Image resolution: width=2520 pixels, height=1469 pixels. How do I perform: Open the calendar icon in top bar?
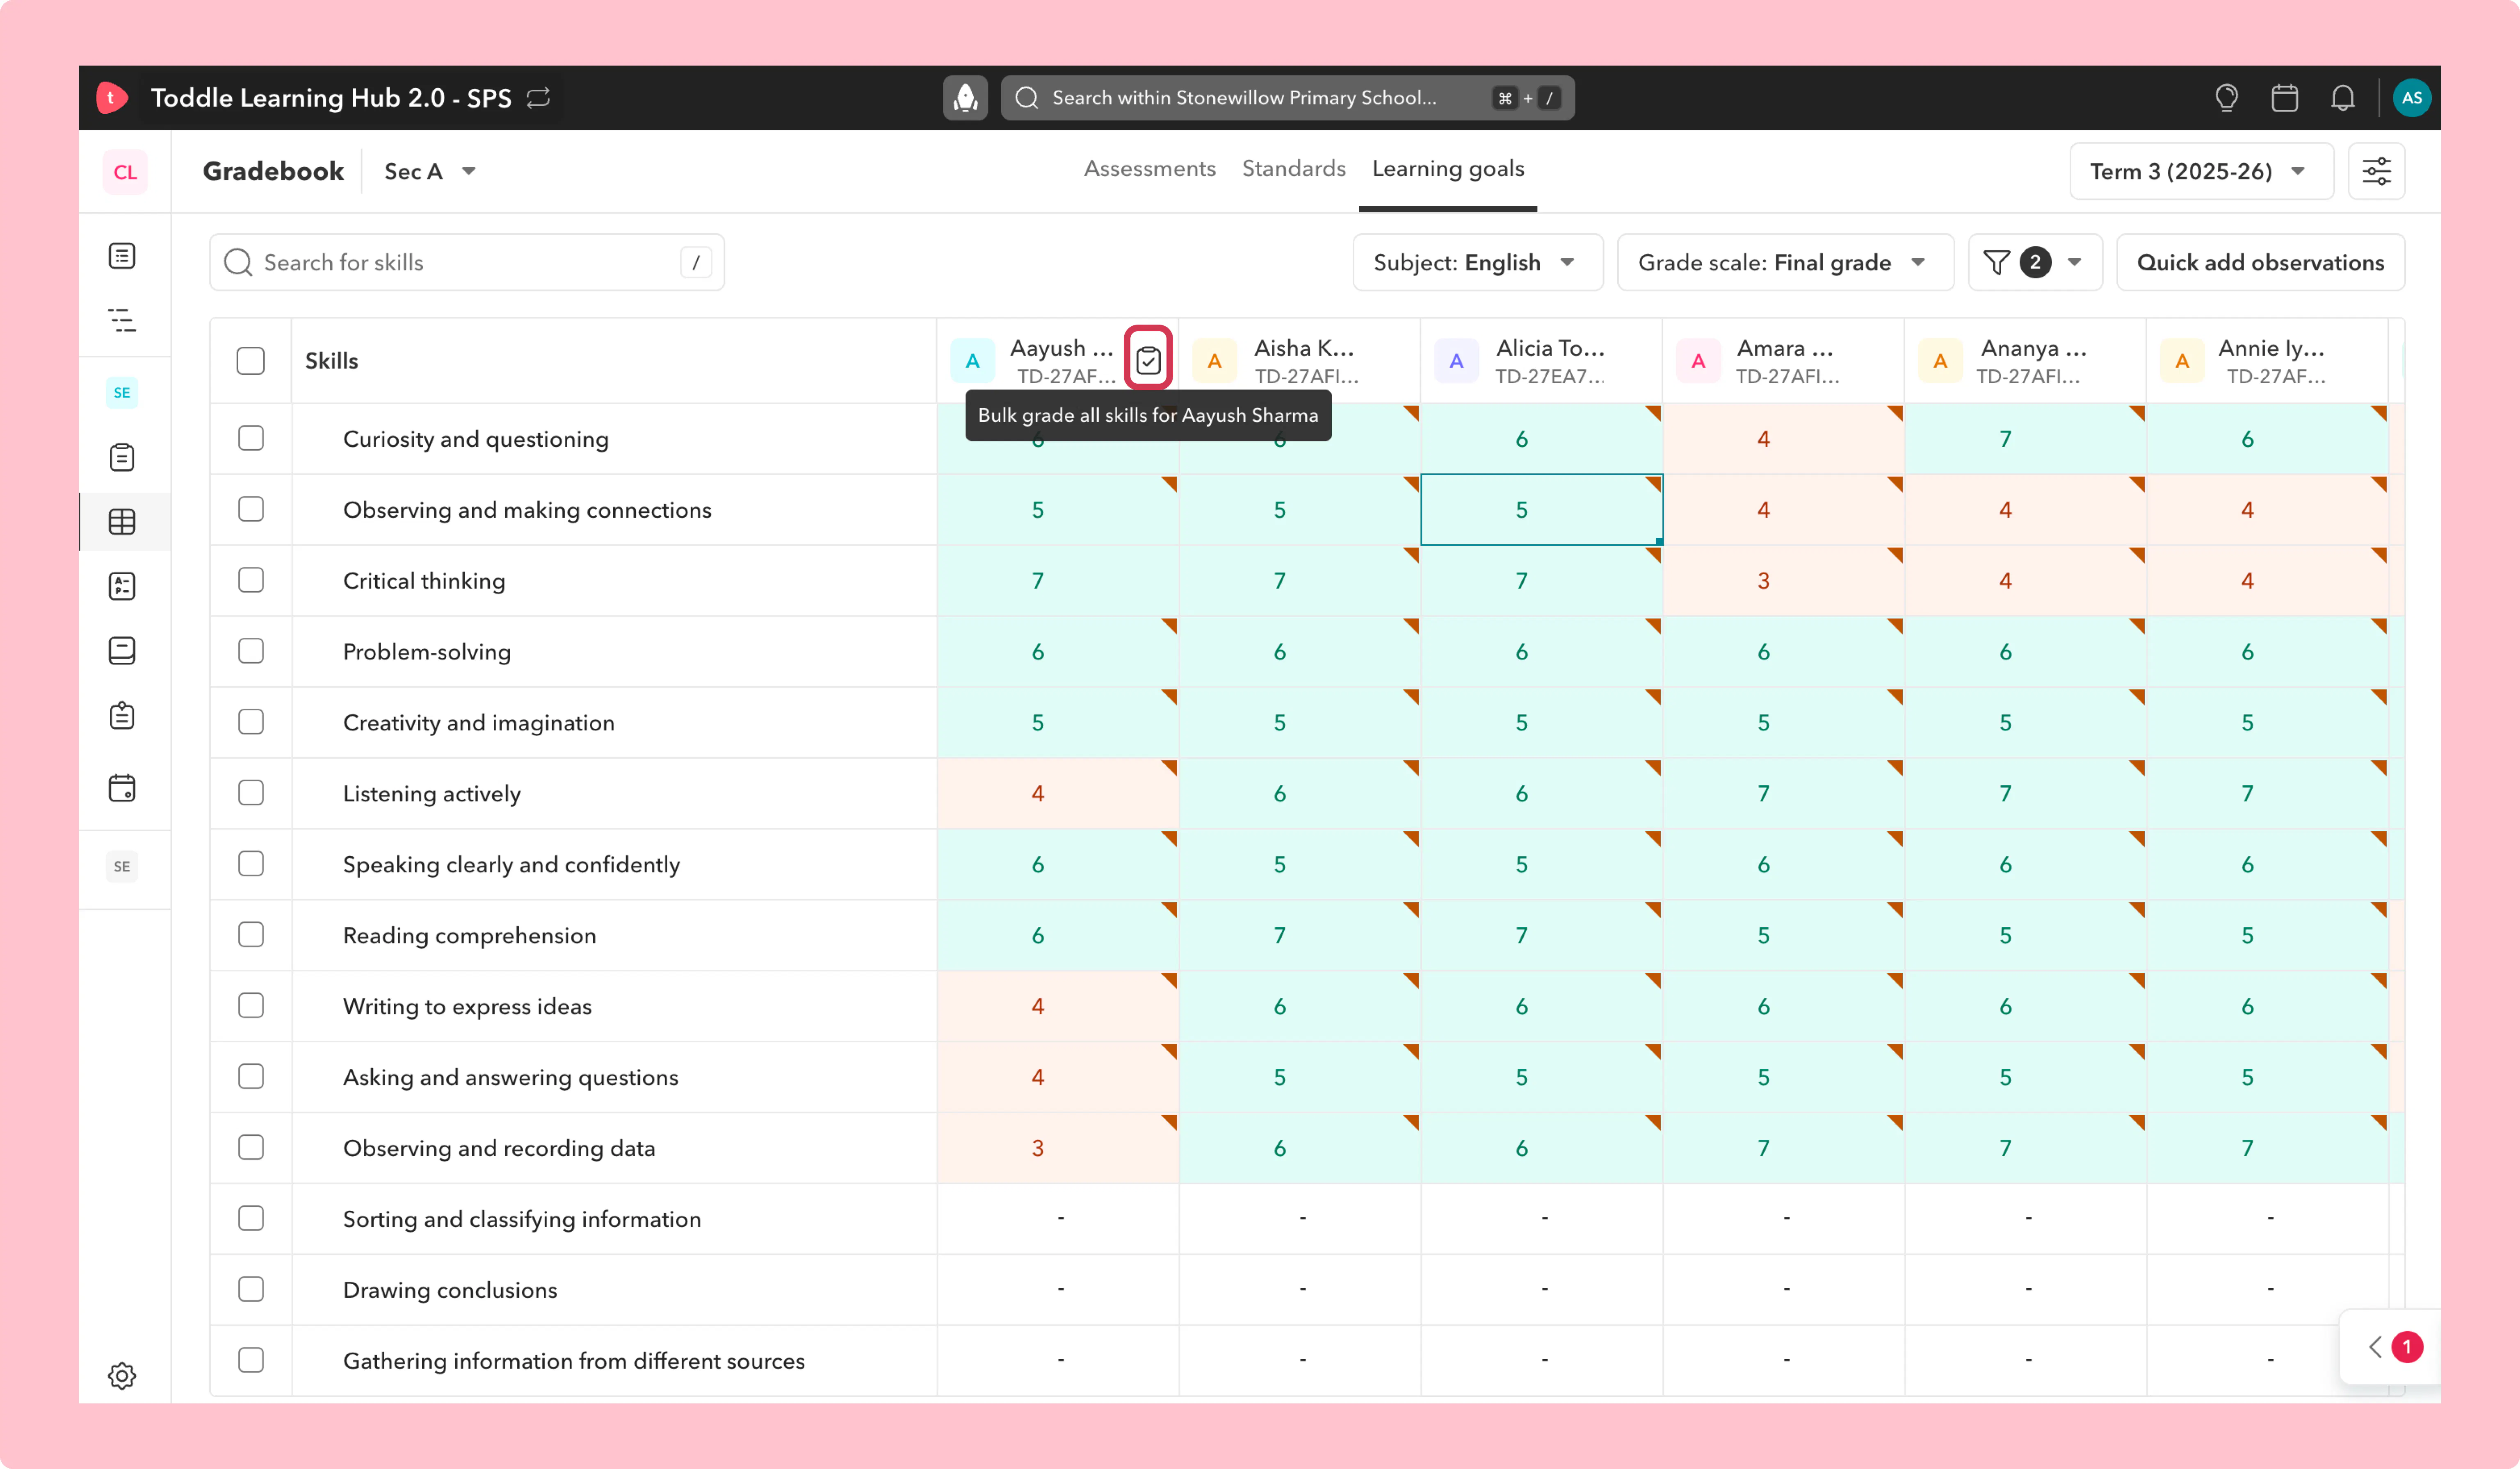pyautogui.click(x=2284, y=98)
